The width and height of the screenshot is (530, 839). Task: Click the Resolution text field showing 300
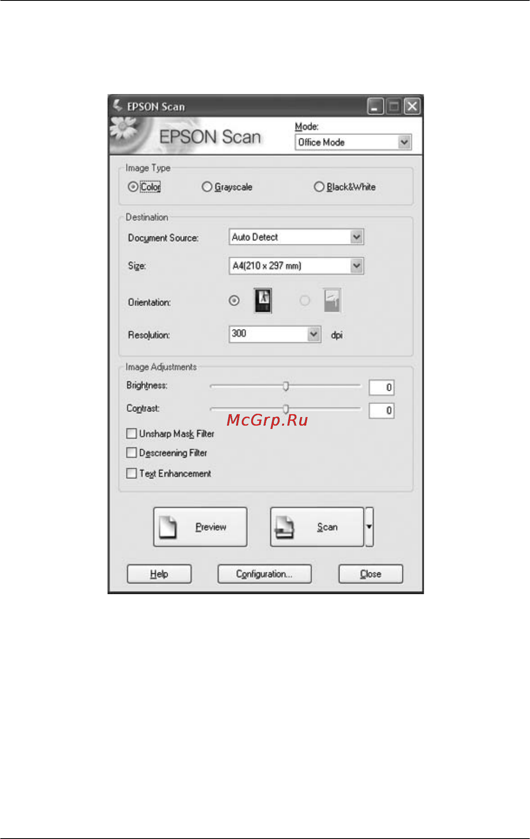[x=268, y=334]
